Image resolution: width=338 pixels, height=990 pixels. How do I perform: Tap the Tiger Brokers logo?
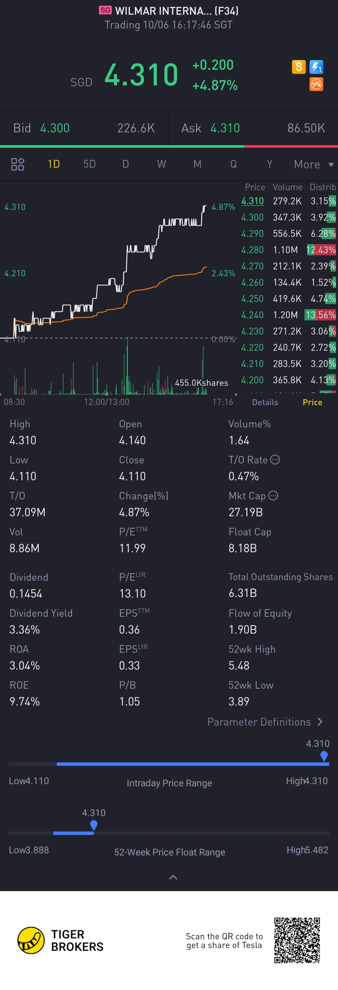click(x=61, y=941)
